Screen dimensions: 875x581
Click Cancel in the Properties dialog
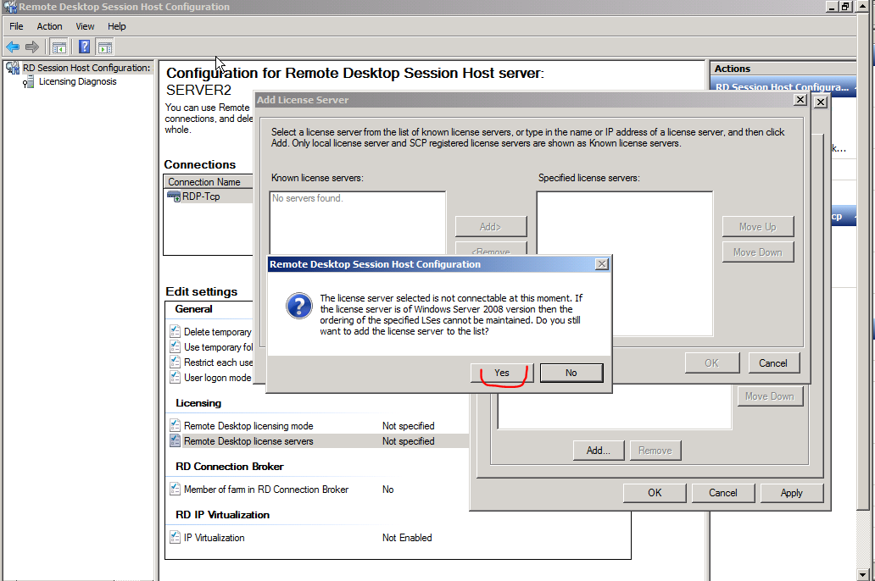coord(723,492)
